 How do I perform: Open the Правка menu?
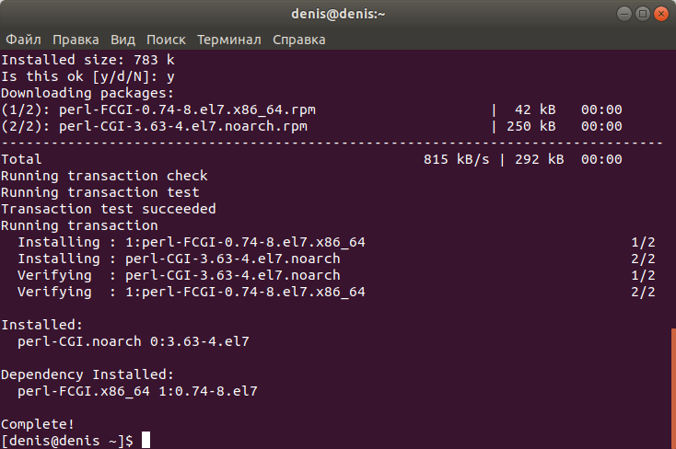[x=76, y=40]
